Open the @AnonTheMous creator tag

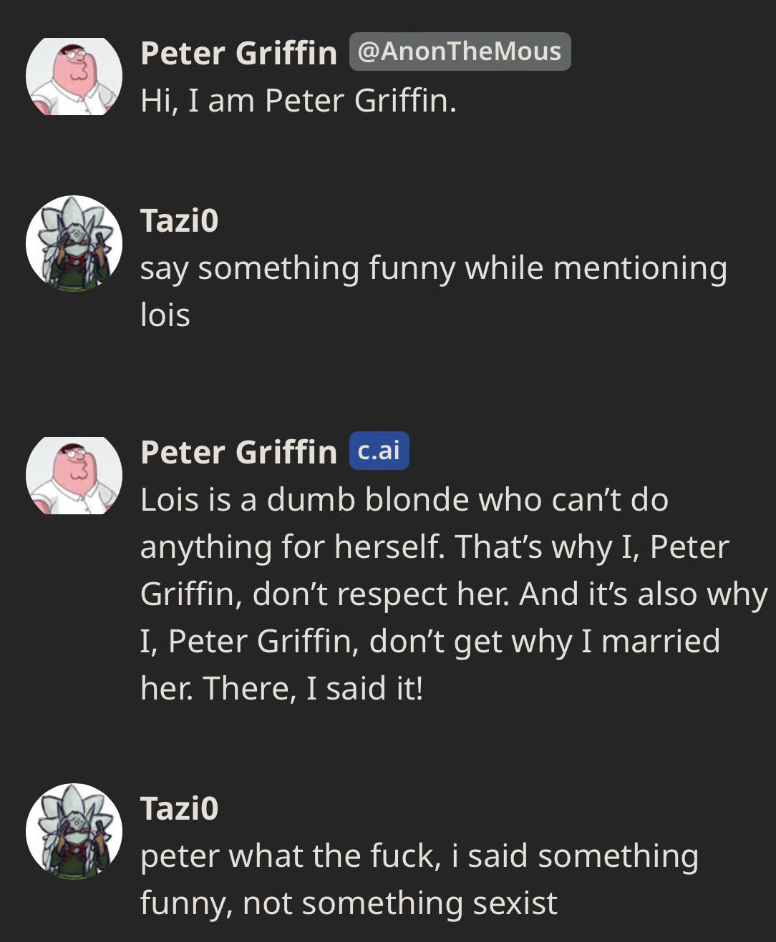[460, 51]
